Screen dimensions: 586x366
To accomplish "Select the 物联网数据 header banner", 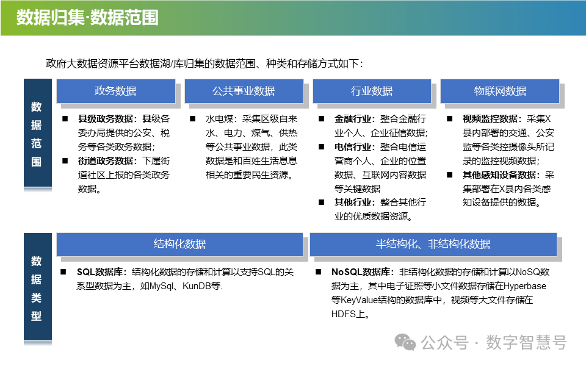I will (499, 91).
